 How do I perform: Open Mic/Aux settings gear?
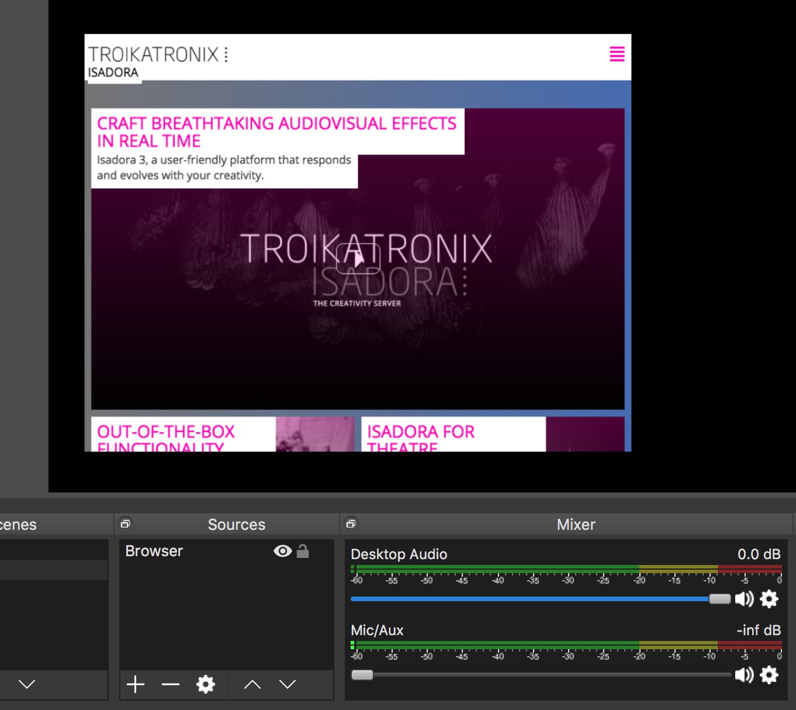click(x=769, y=675)
